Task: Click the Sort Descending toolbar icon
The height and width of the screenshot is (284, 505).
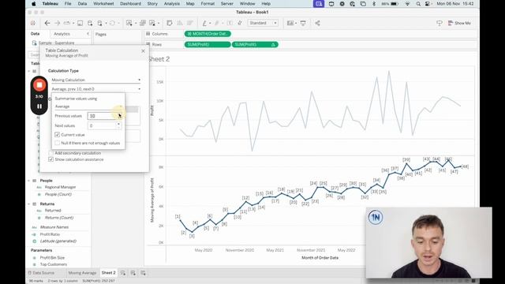Action: pyautogui.click(x=189, y=23)
